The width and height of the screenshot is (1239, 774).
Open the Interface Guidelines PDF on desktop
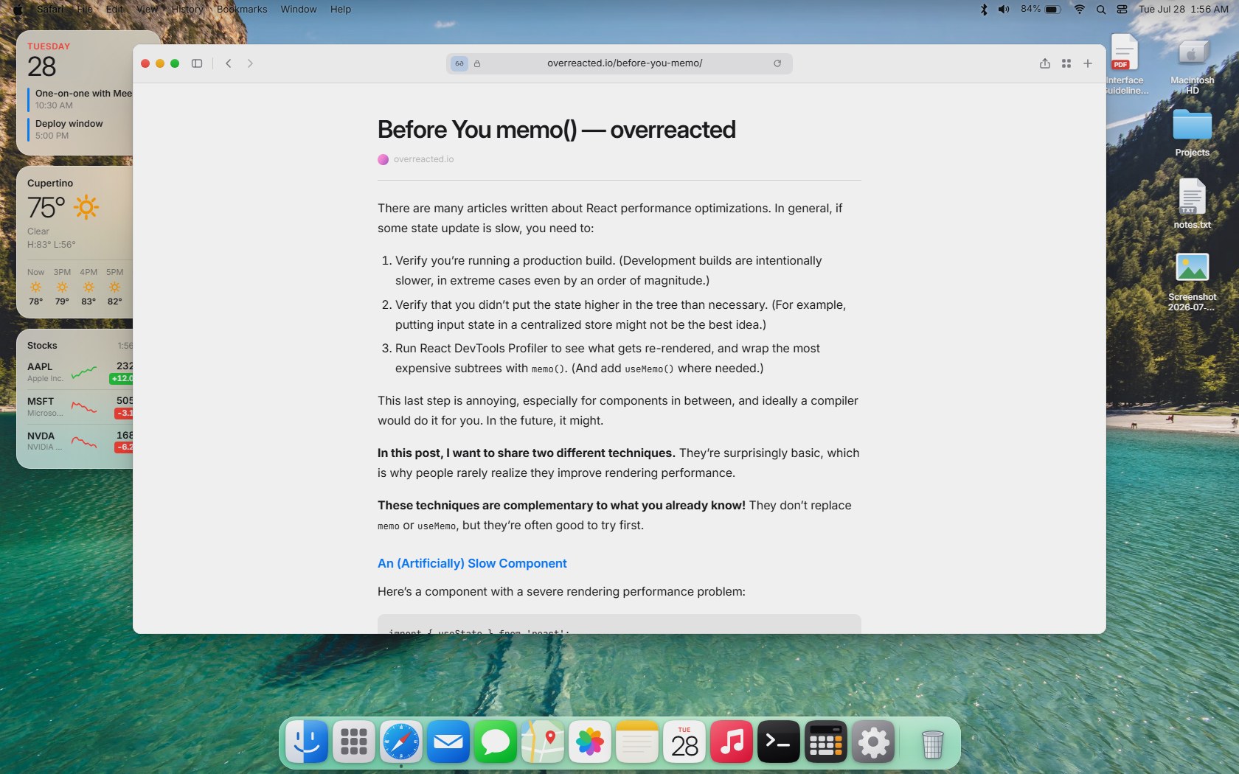click(x=1125, y=64)
